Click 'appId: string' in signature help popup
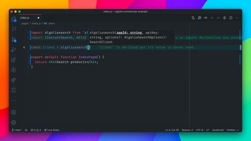Image resolution: width=251 pixels, height=141 pixels. pos(129,33)
